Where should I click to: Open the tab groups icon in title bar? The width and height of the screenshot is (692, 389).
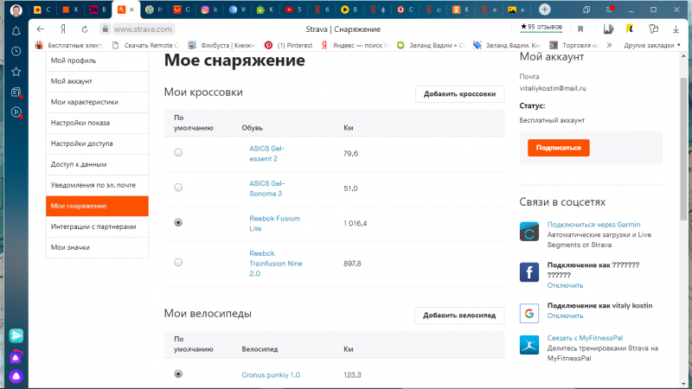[586, 10]
